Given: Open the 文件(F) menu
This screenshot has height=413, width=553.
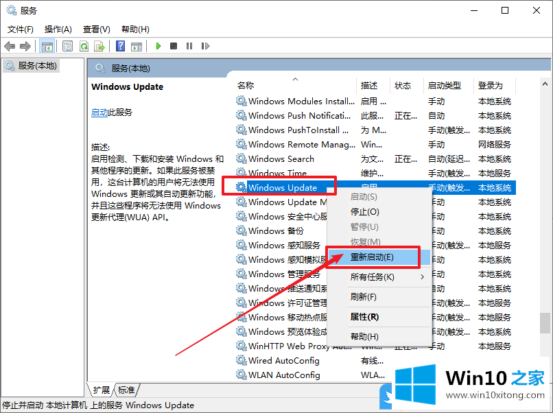Looking at the screenshot, I should pyautogui.click(x=21, y=29).
